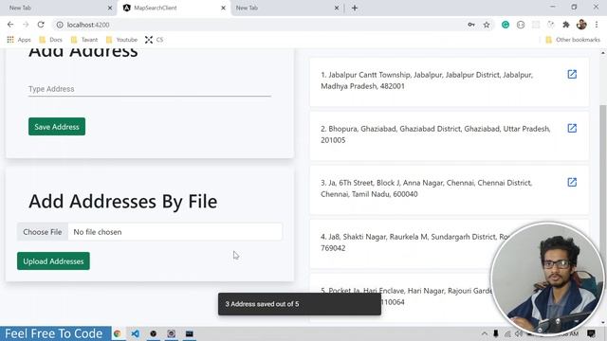
Task: Click the Choose File button
Action: point(43,232)
